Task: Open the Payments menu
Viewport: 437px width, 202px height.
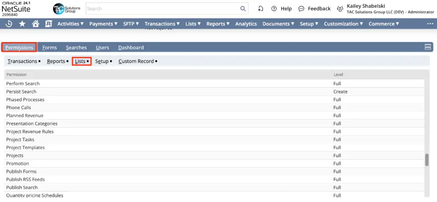Action: pyautogui.click(x=103, y=24)
